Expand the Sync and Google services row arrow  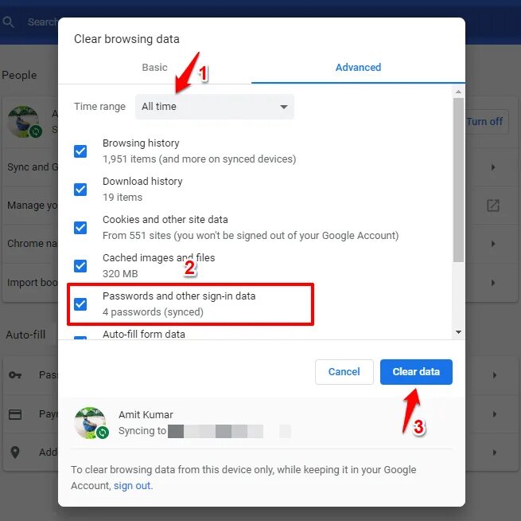click(493, 167)
